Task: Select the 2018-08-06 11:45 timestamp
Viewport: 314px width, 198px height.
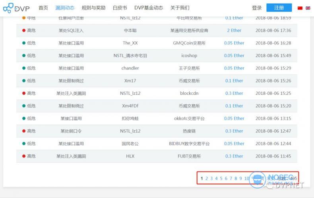Action: (273, 156)
